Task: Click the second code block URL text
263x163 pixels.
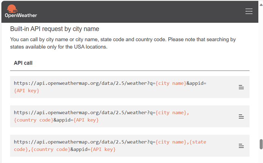Action: (101, 116)
